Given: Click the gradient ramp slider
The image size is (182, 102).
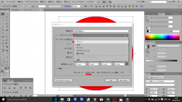Looking at the screenshot, I should [162, 61].
